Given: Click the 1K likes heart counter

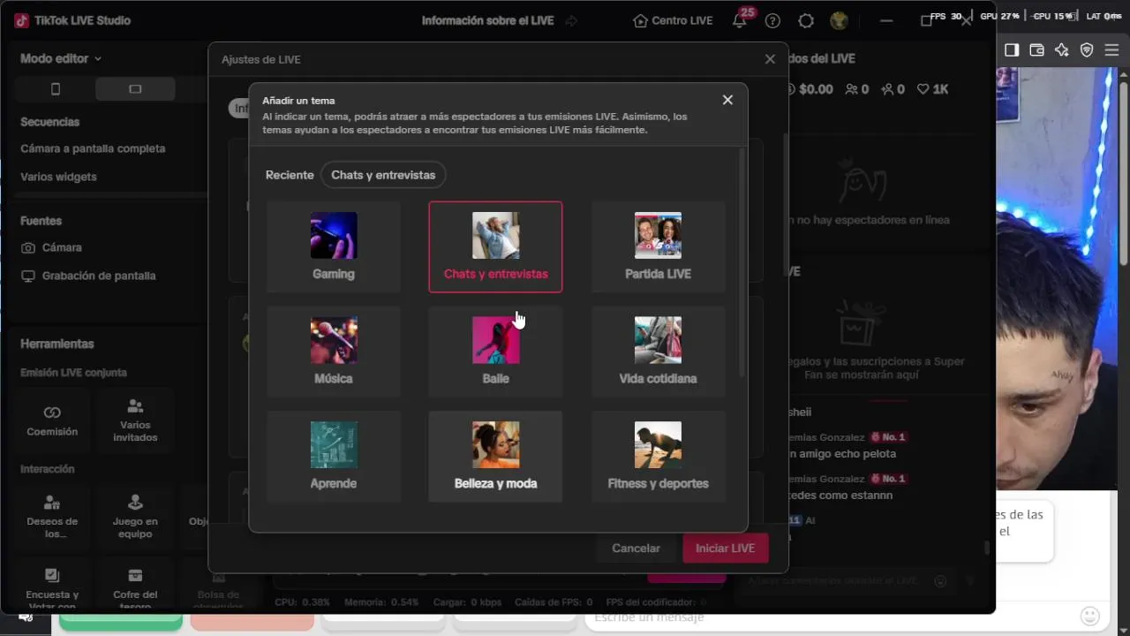Looking at the screenshot, I should (932, 89).
